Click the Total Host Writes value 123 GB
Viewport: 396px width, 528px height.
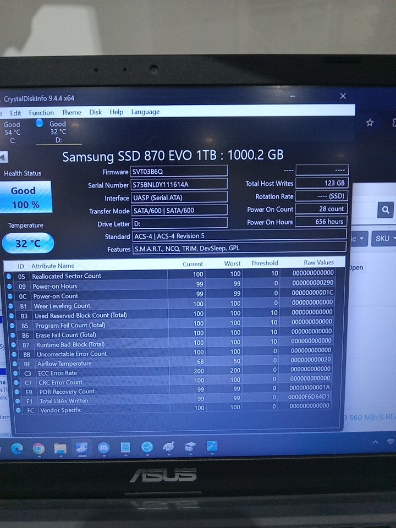322,183
